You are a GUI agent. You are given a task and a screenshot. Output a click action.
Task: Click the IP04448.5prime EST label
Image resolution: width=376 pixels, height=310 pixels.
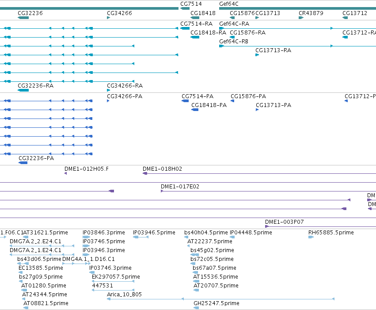coord(251,233)
